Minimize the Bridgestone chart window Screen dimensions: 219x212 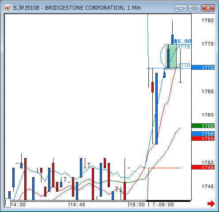[181, 8]
